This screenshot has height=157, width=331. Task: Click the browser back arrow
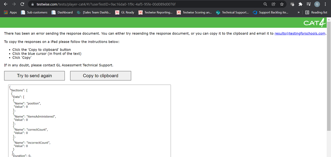point(5,4)
